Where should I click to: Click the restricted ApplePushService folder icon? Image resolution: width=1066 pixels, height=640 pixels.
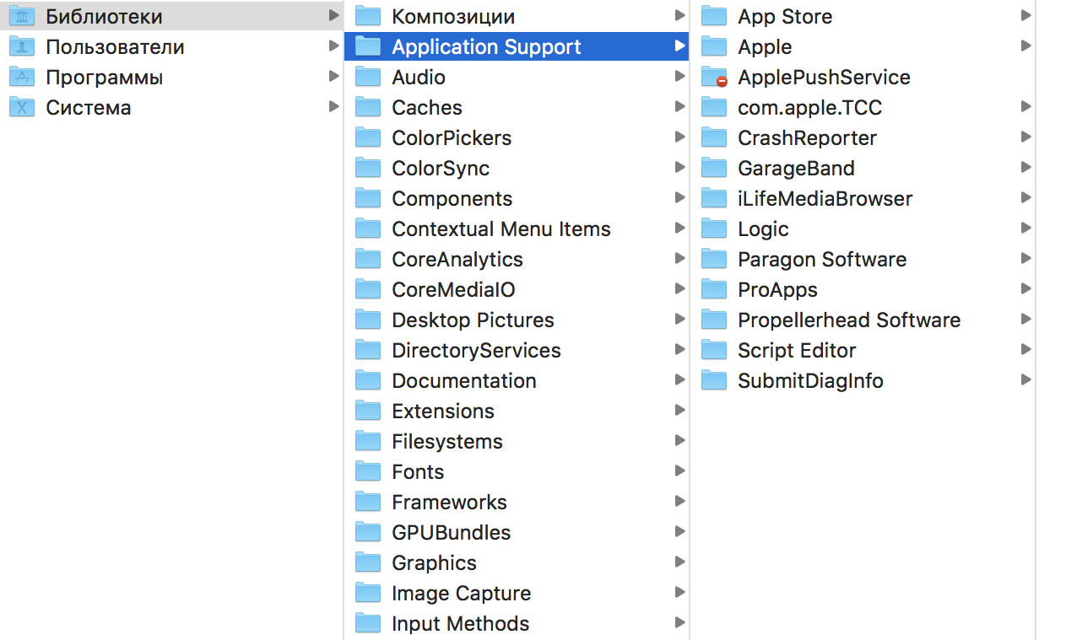pyautogui.click(x=714, y=77)
